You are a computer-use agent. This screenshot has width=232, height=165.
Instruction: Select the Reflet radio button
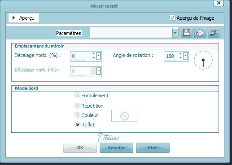pyautogui.click(x=77, y=124)
